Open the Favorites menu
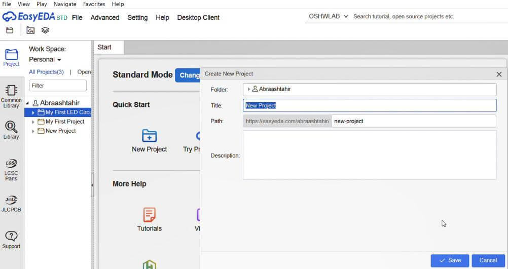The image size is (508, 269). [94, 4]
